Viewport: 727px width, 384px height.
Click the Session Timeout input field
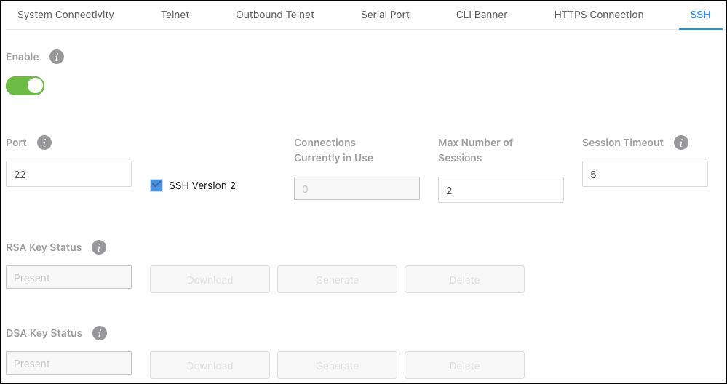pos(645,174)
